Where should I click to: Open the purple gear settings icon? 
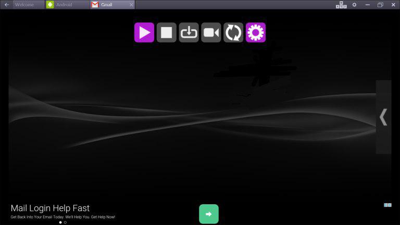coord(256,33)
